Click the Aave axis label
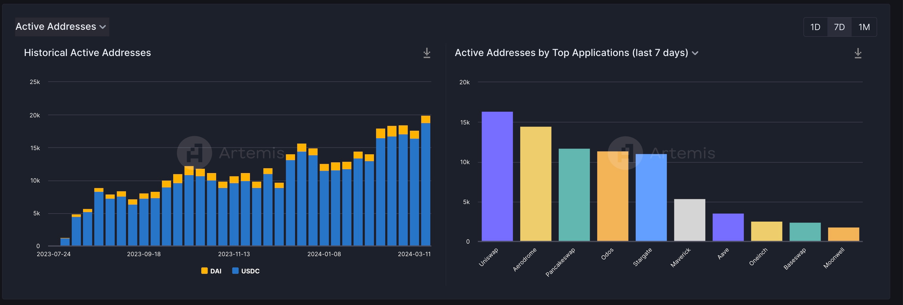This screenshot has width=903, height=305. [x=723, y=253]
